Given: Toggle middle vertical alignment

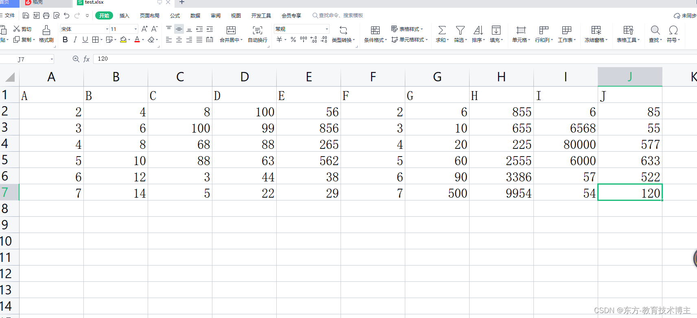Looking at the screenshot, I should (179, 29).
